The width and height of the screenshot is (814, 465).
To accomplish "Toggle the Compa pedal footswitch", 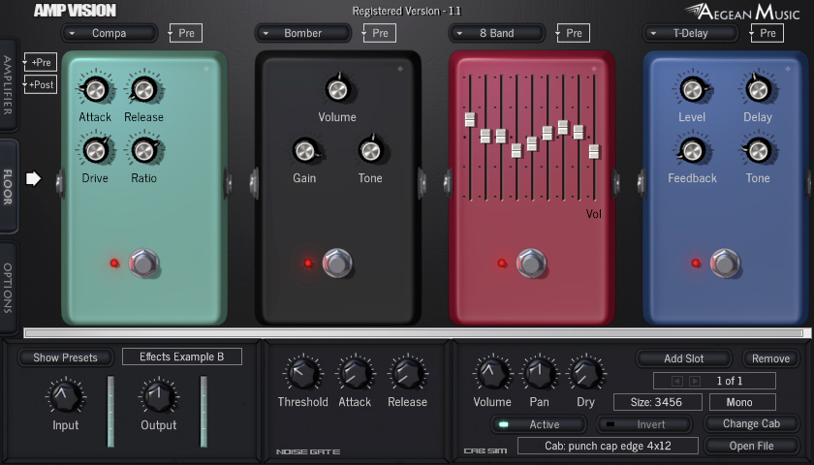I will [x=143, y=263].
